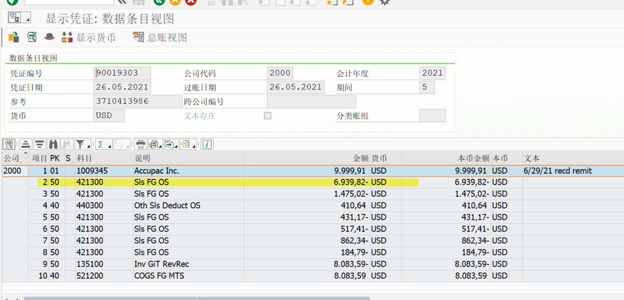This screenshot has width=624, height=300.
Task: Click the 文本 column header
Action: (x=573, y=158)
